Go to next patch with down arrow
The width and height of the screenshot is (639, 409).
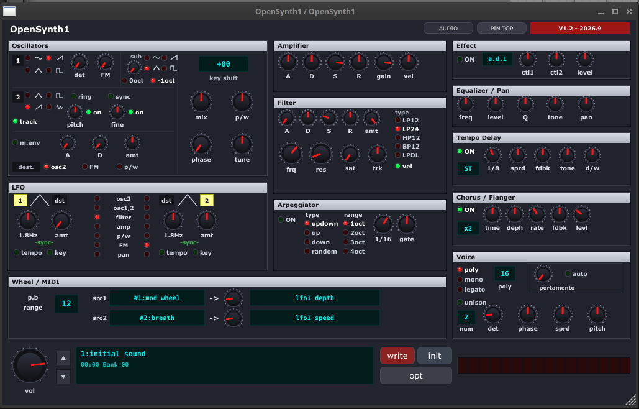click(x=63, y=377)
